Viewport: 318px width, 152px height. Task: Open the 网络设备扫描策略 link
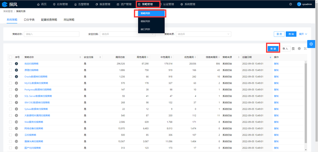34,128
